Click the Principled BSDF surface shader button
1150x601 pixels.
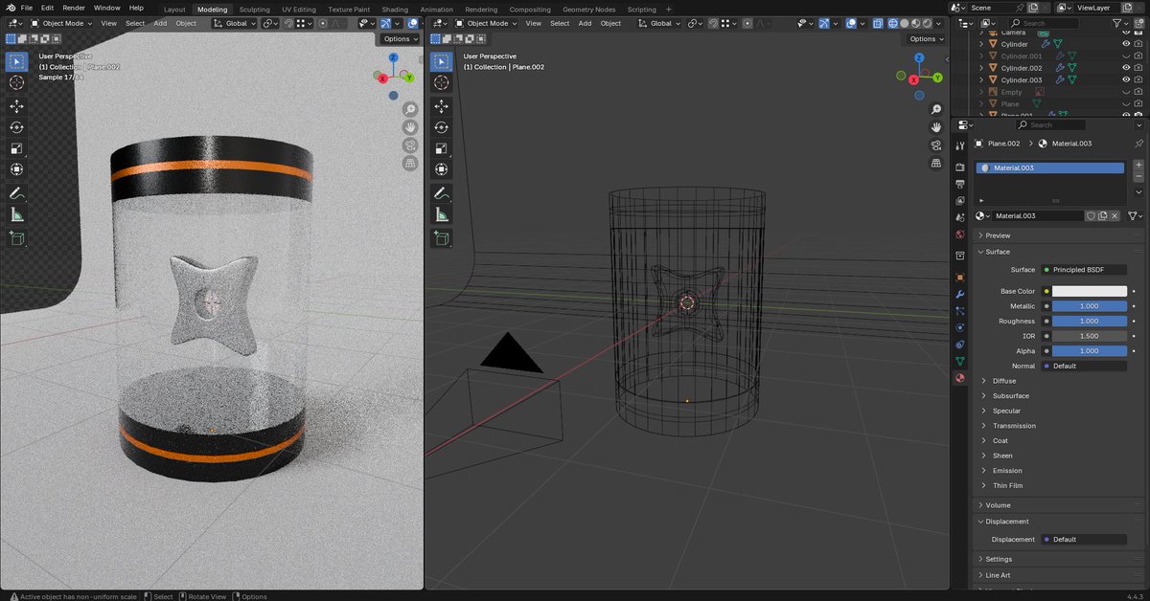(1084, 270)
